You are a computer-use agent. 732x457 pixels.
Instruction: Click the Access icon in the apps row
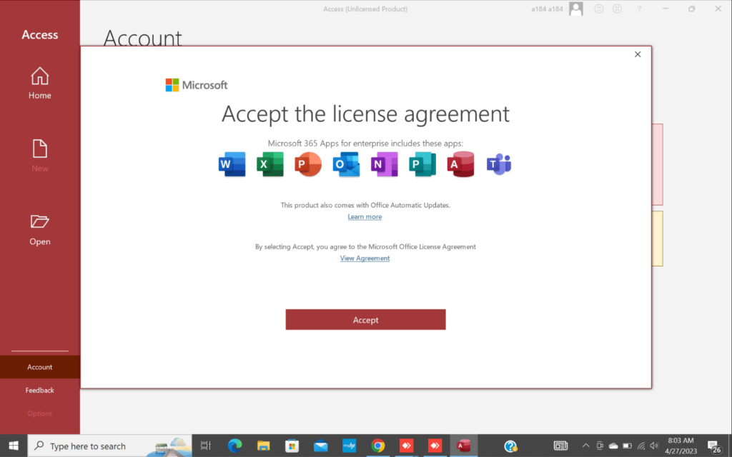click(x=460, y=164)
